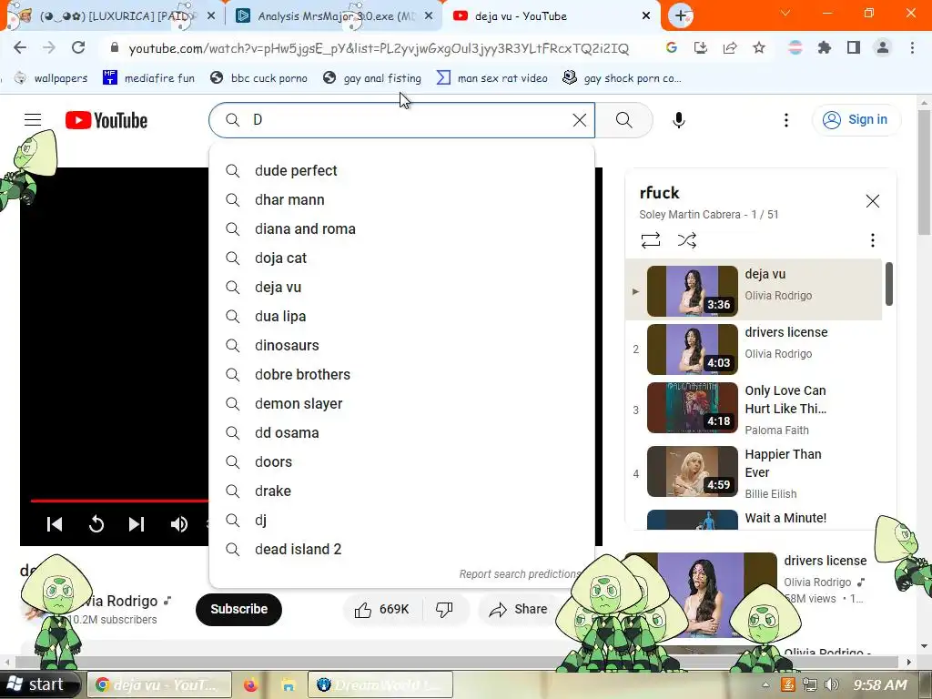Open YouTube settings three-dot menu
The width and height of the screenshot is (932, 699).
(786, 120)
